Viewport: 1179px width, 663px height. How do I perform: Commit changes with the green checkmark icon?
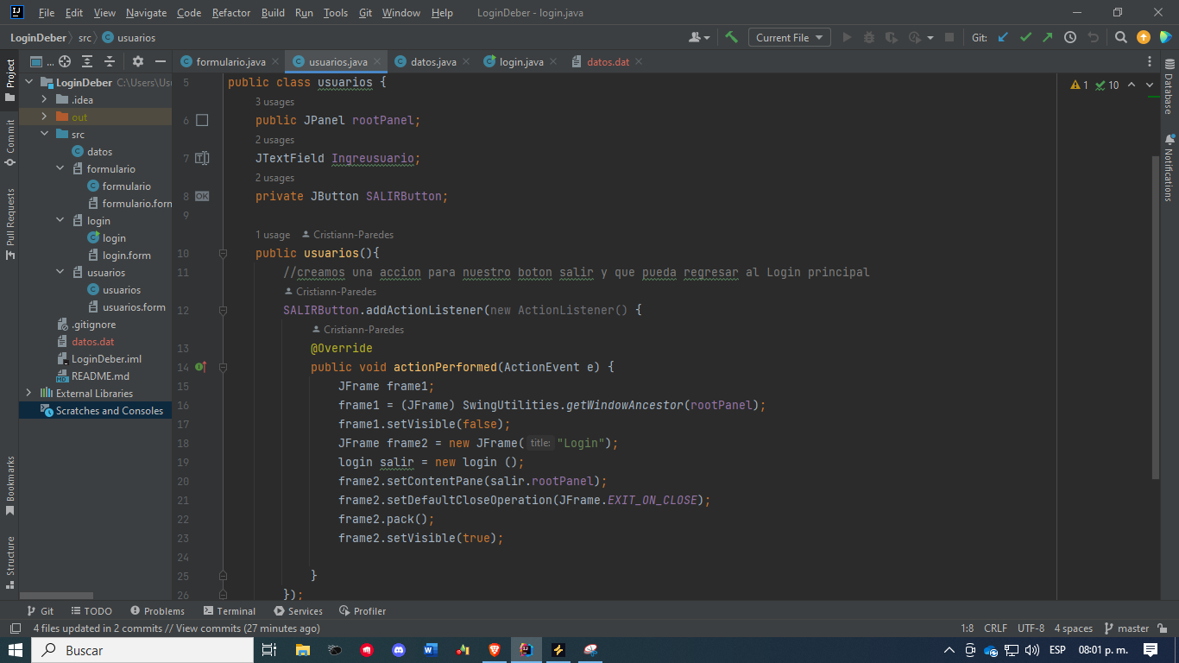pos(1026,37)
